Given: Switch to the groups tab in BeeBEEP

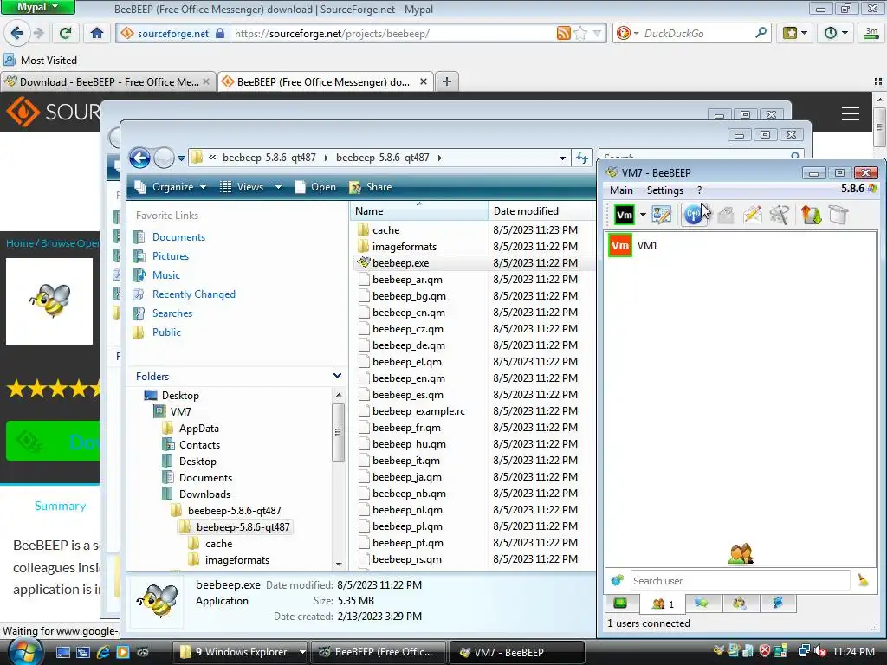Looking at the screenshot, I should click(740, 604).
